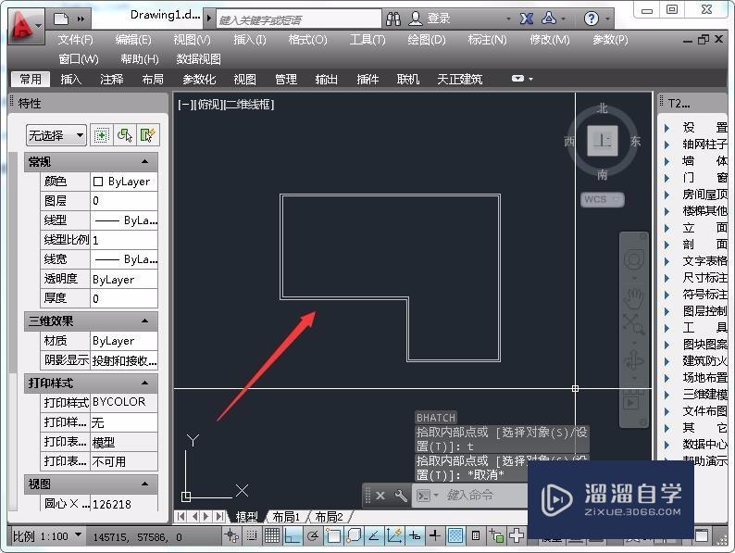This screenshot has width=735, height=553.
Task: Toggle Selection Cycling icon in status bar
Action: tap(496, 535)
